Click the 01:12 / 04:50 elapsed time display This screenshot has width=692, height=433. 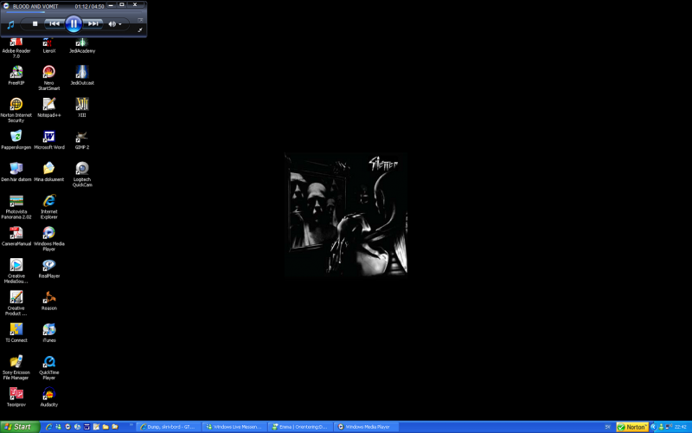click(90, 6)
